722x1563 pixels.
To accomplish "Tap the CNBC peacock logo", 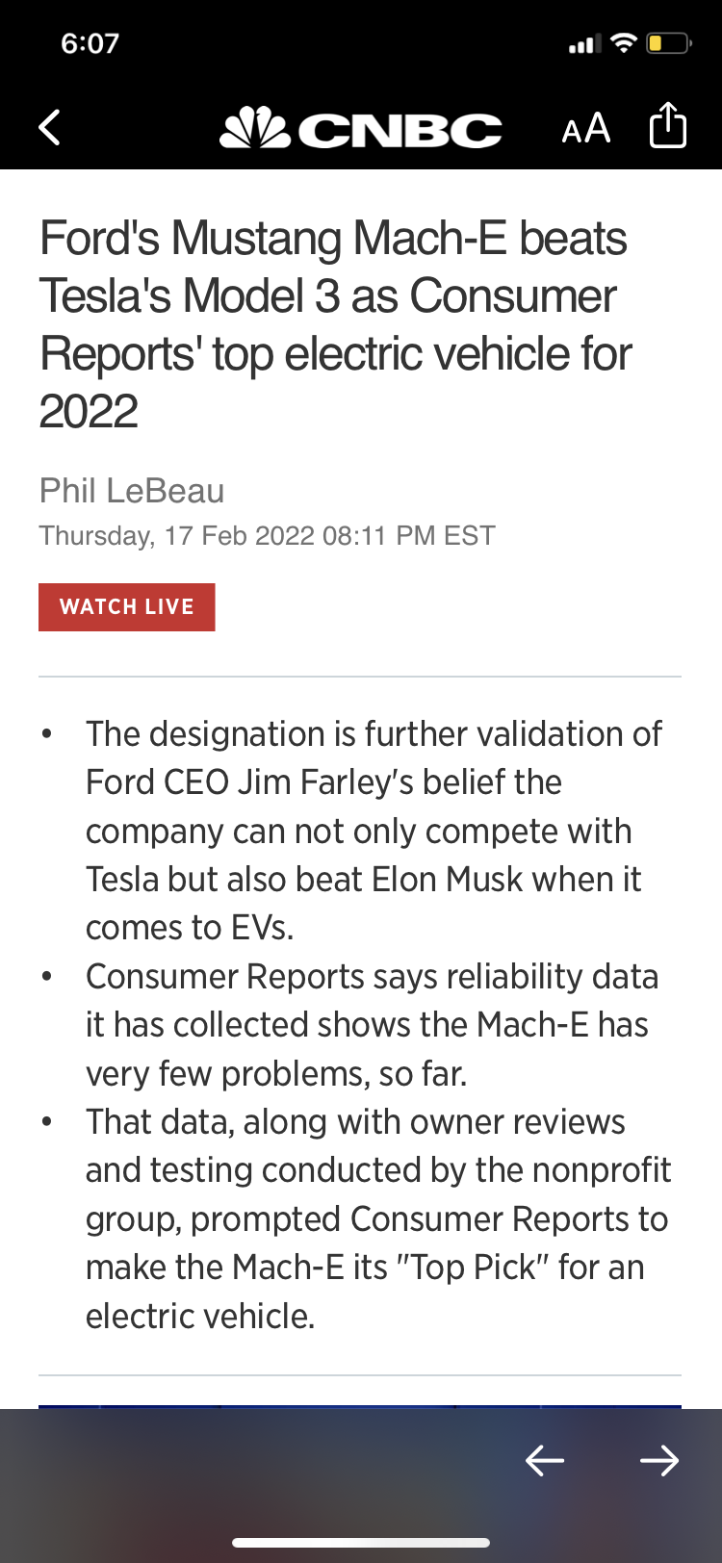I will click(x=255, y=128).
